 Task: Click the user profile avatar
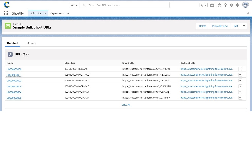coord(245,5)
